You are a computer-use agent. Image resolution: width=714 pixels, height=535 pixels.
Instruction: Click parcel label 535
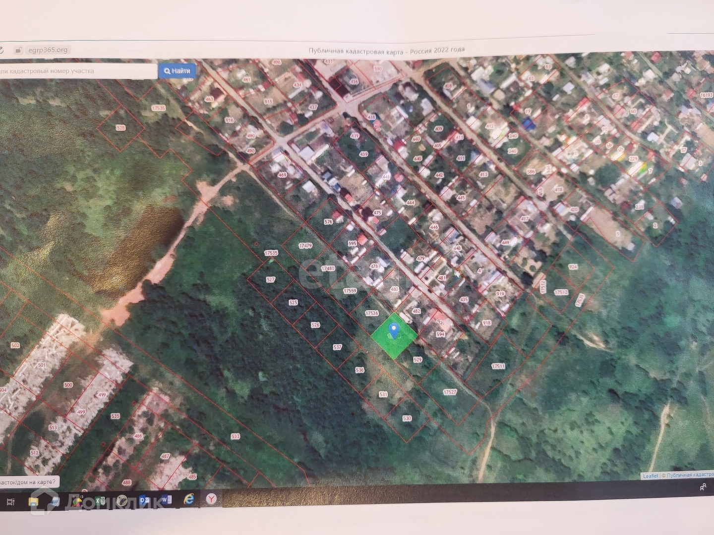tap(116, 416)
